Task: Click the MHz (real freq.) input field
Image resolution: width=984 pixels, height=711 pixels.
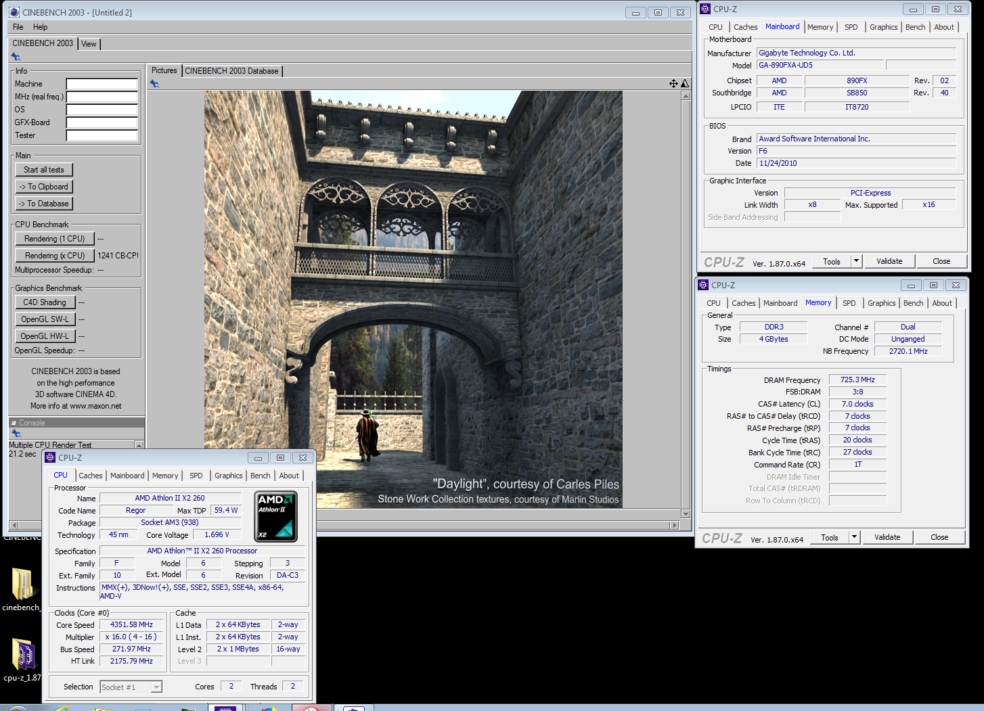Action: click(102, 97)
